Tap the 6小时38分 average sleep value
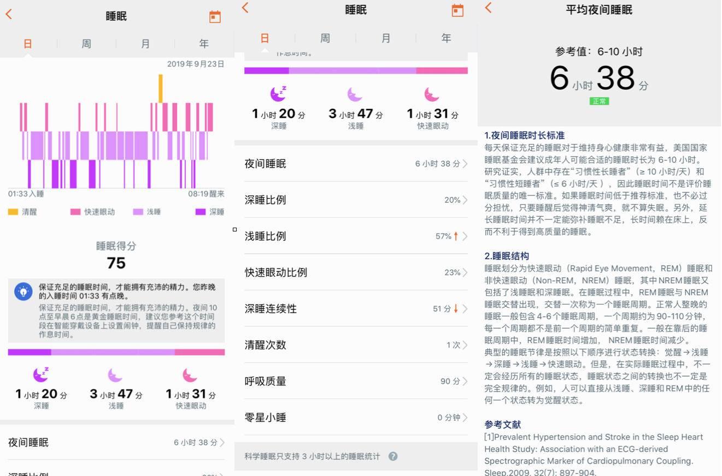The height and width of the screenshot is (476, 722). [x=599, y=79]
